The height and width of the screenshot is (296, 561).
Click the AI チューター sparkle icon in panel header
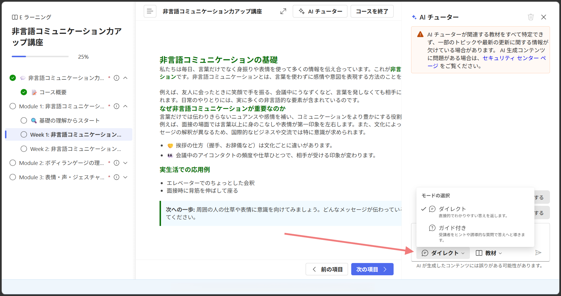click(x=414, y=17)
